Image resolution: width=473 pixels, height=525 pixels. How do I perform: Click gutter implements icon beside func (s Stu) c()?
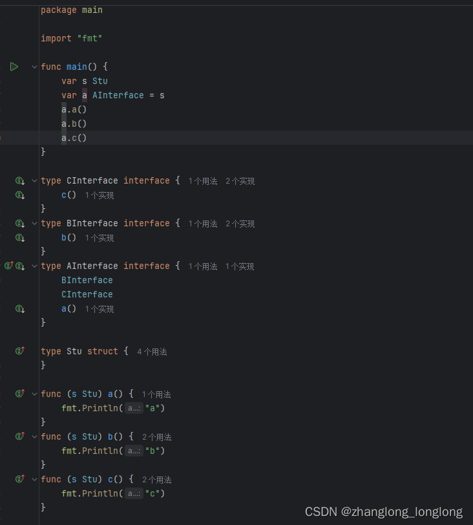(x=20, y=479)
